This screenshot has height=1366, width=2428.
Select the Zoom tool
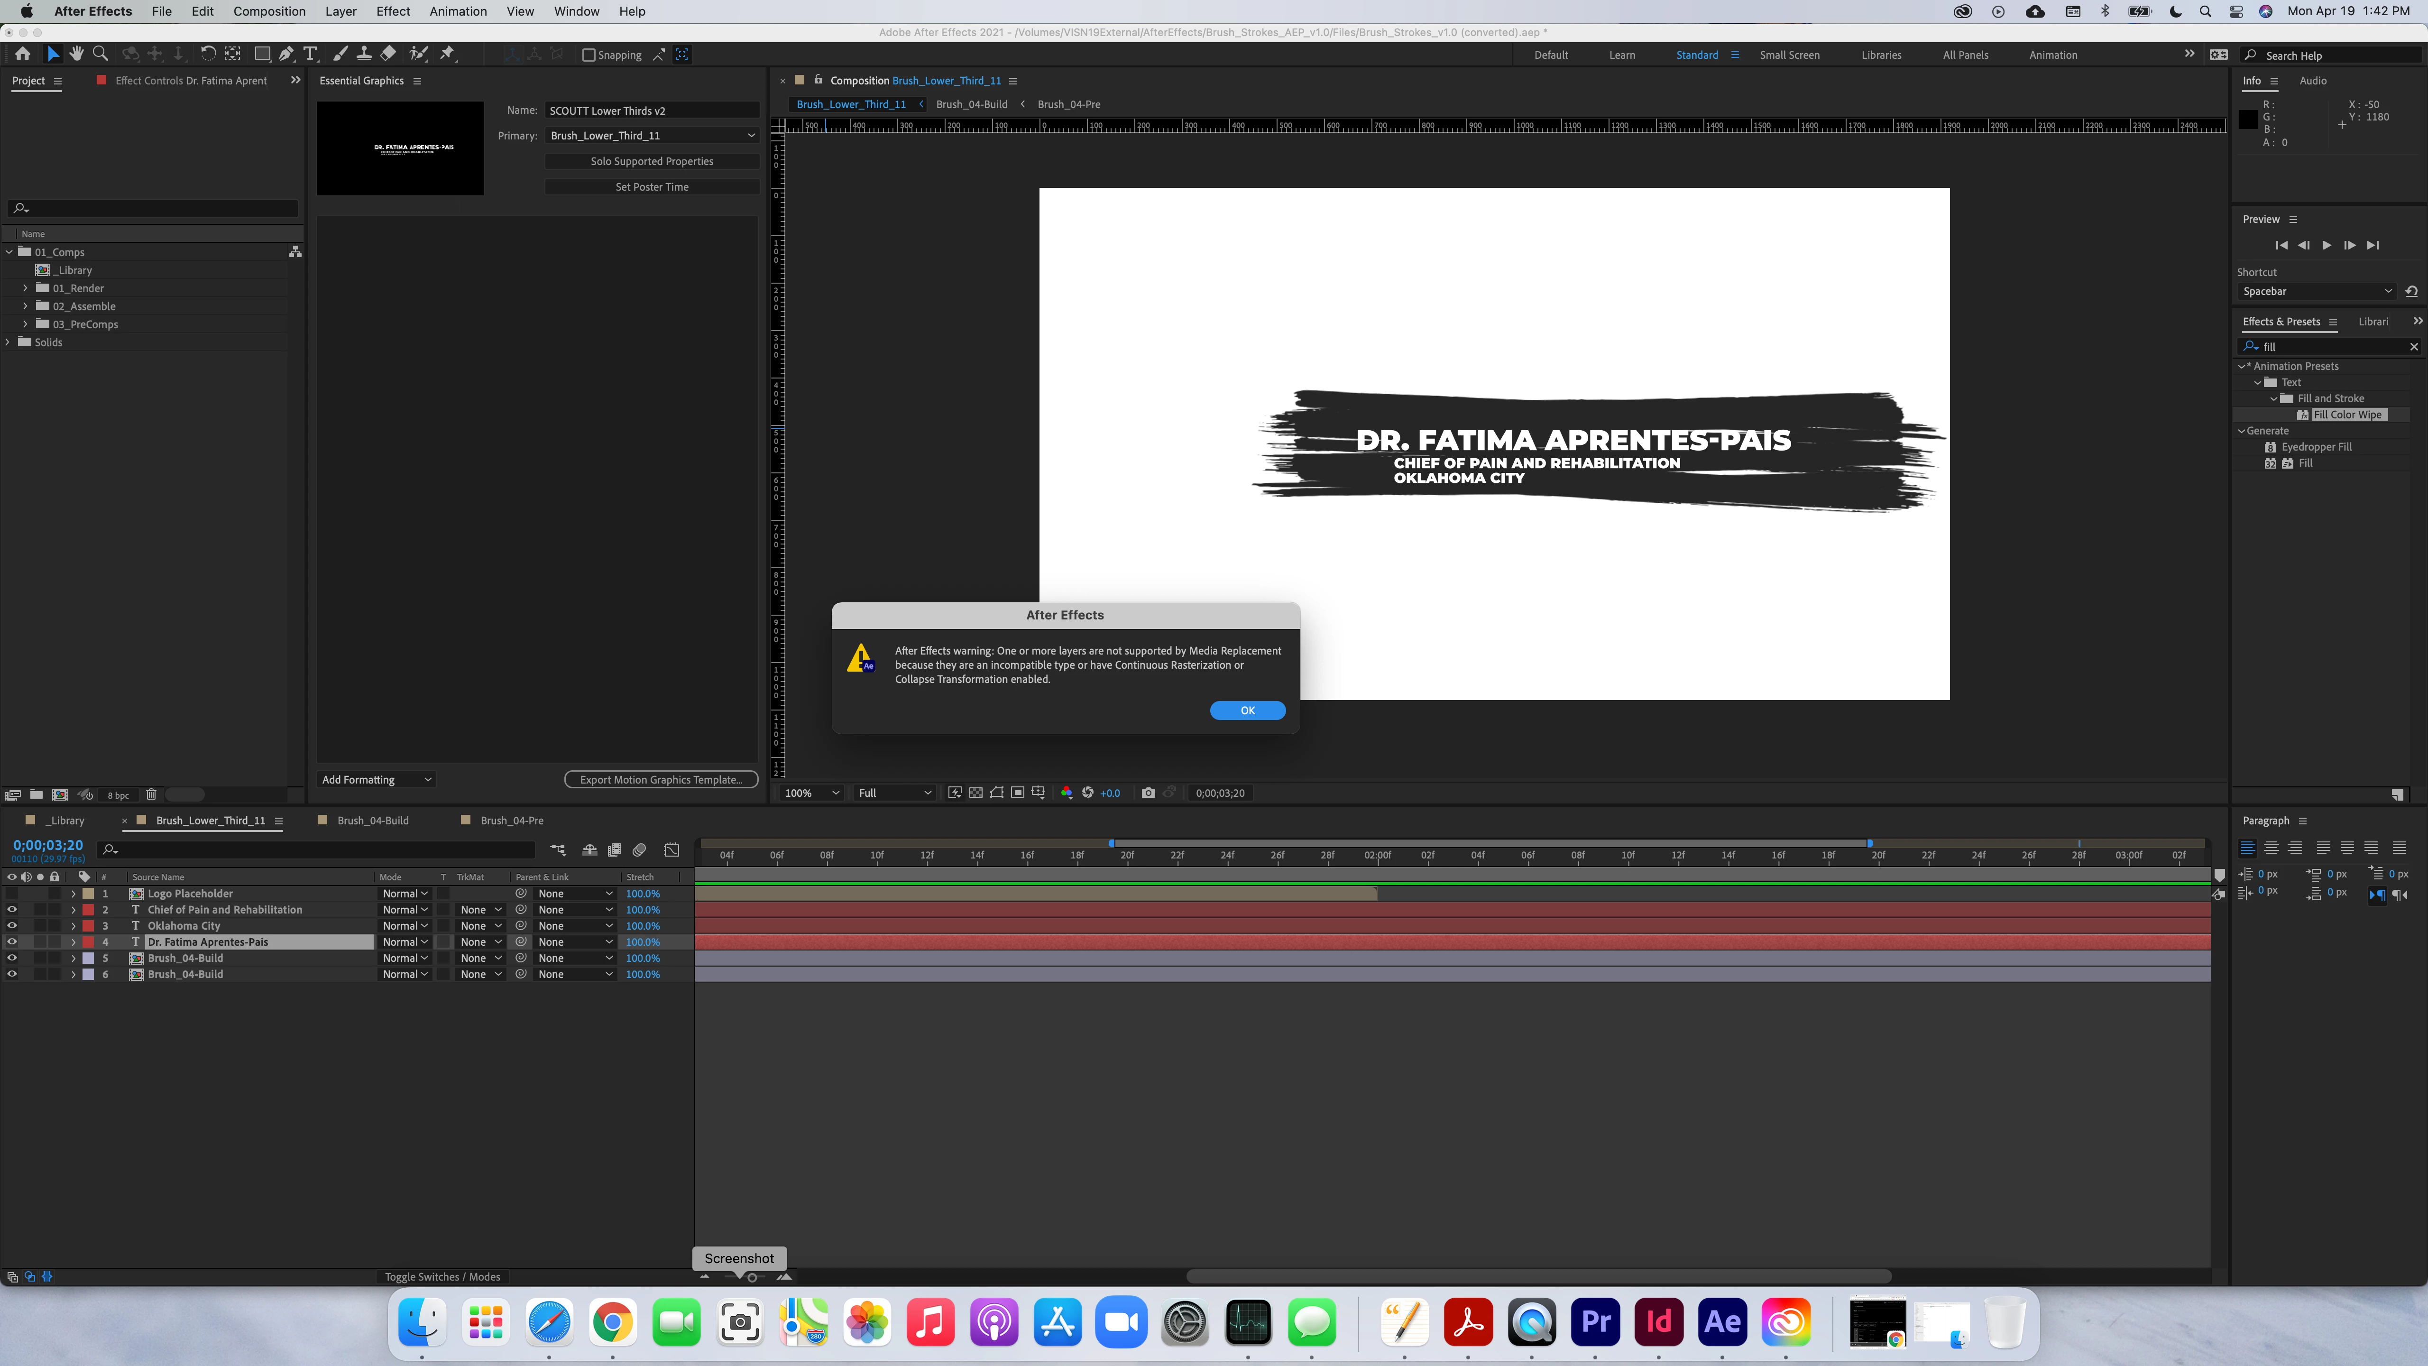click(x=101, y=54)
